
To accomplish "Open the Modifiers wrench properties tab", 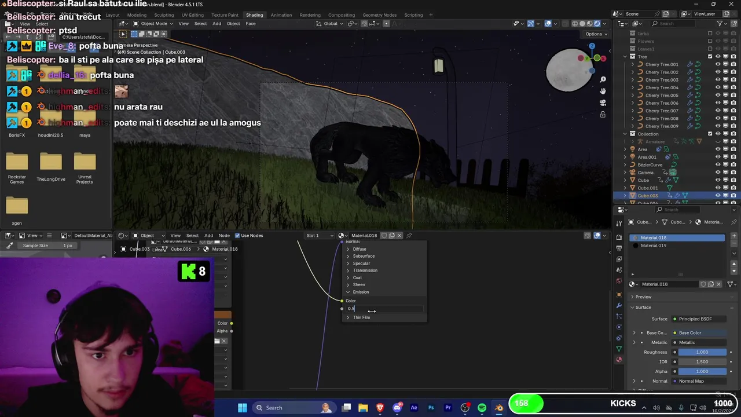I will pyautogui.click(x=619, y=305).
